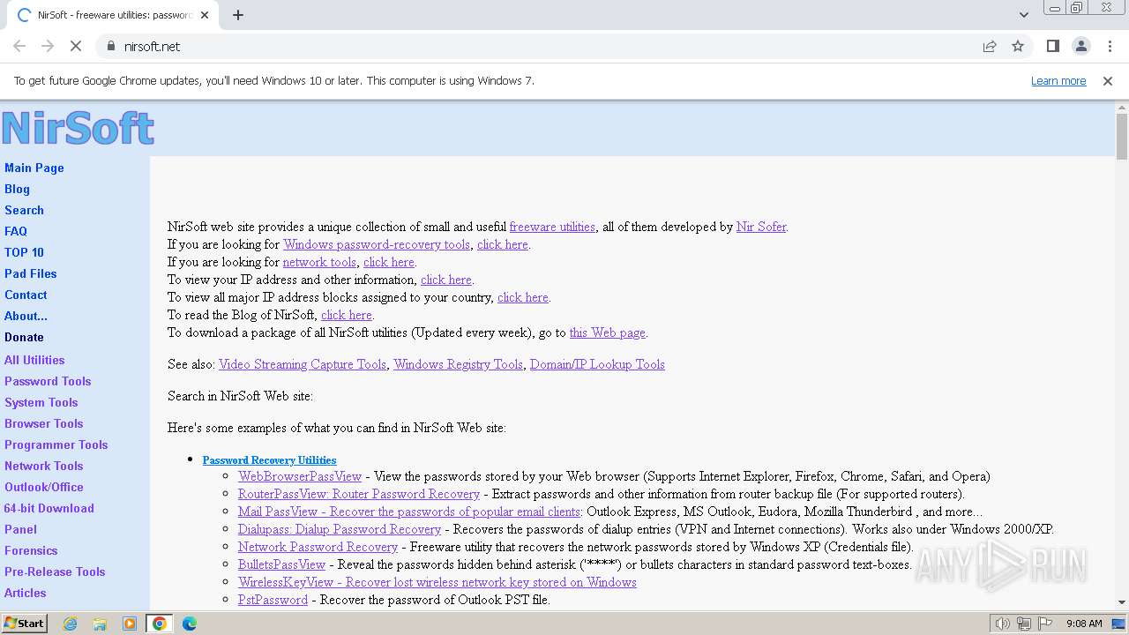Viewport: 1129px width, 635px height.
Task: Open 64-bit Download link
Action: (x=49, y=508)
